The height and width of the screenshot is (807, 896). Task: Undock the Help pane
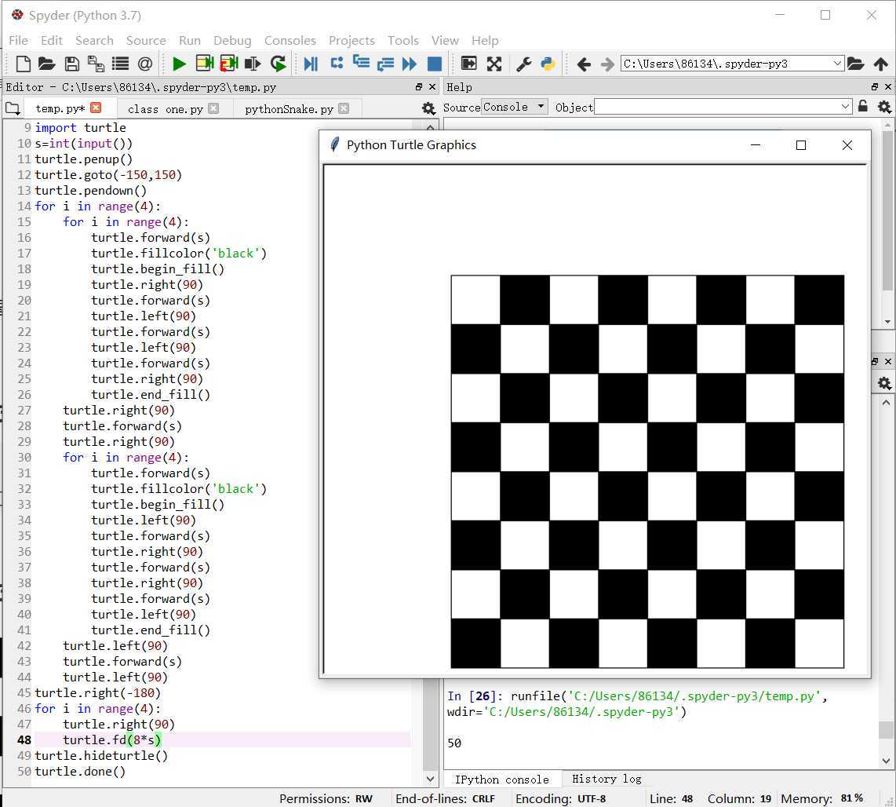click(x=875, y=87)
